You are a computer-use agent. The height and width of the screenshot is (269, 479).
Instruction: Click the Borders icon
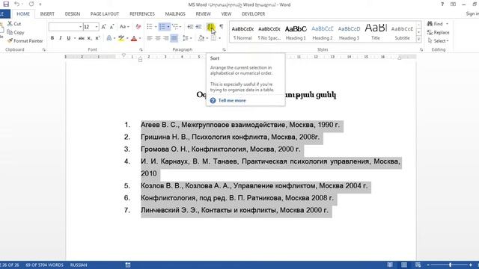[x=213, y=38]
